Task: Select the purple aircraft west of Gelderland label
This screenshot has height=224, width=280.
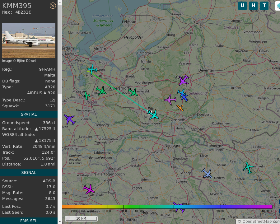Action: (x=170, y=100)
